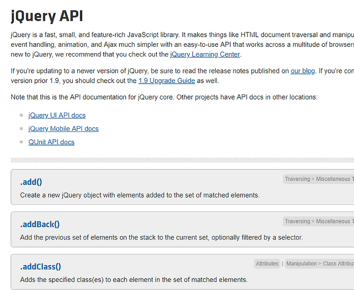Click Class Attribute tag on .addClass() card
The width and height of the screenshot is (354, 294).
point(338,264)
